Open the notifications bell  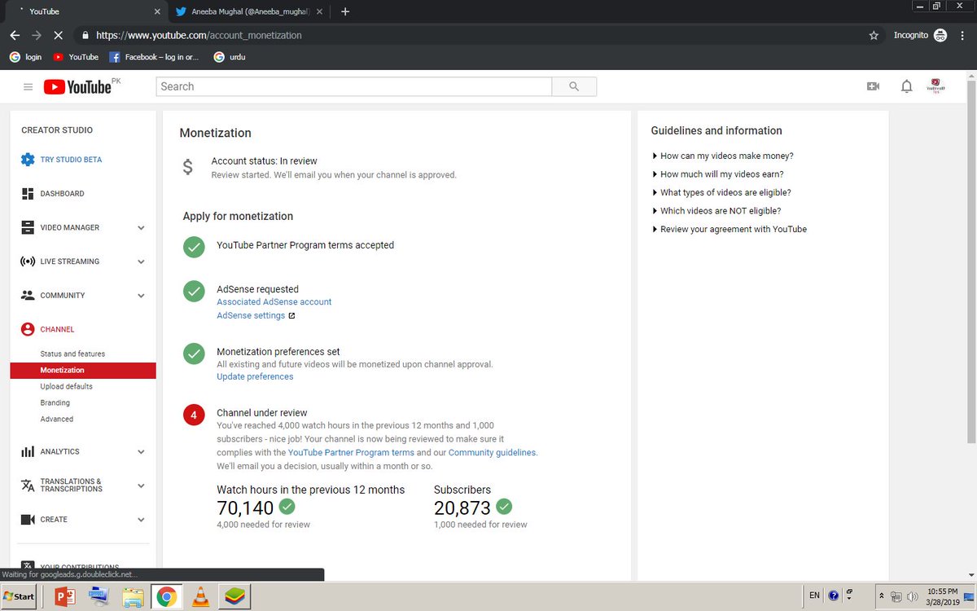906,86
